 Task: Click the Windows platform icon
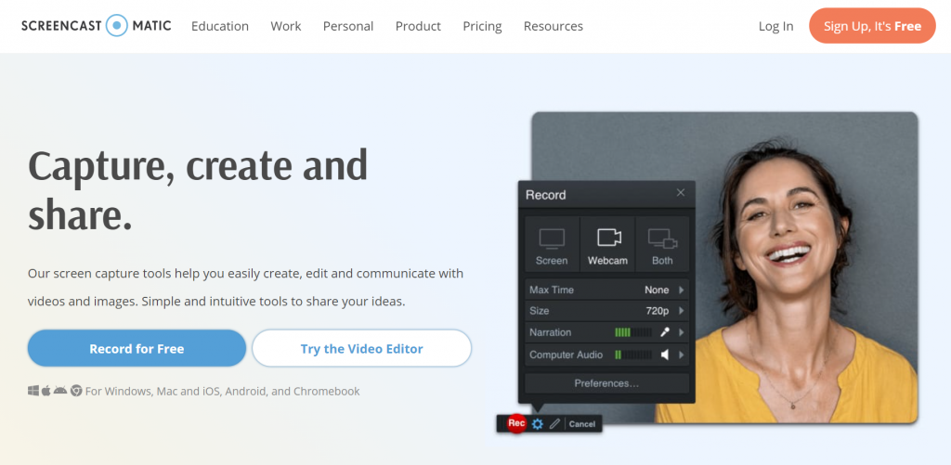[x=33, y=391]
